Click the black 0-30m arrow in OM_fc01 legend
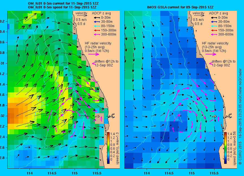The width and height of the screenshot is (244, 176). point(97,18)
